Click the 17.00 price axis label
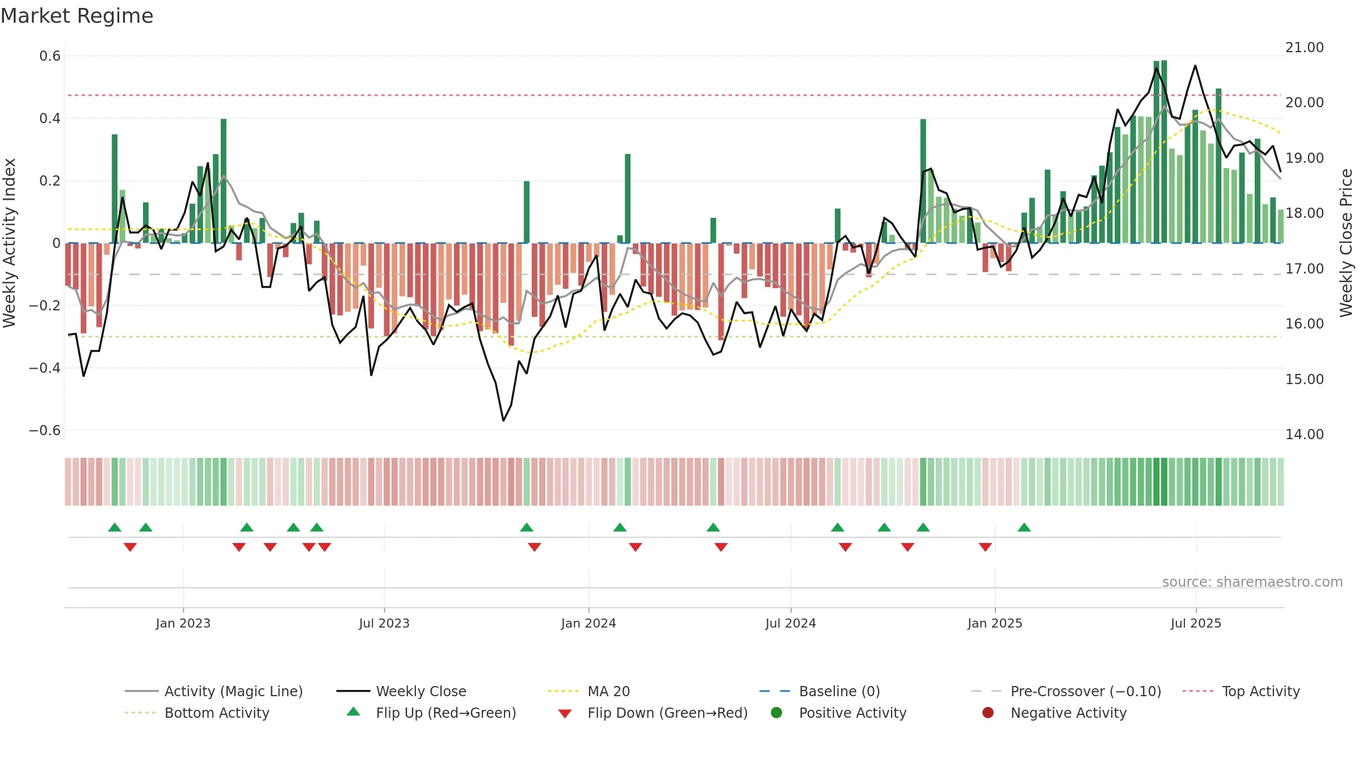Image resolution: width=1362 pixels, height=766 pixels. [1305, 269]
